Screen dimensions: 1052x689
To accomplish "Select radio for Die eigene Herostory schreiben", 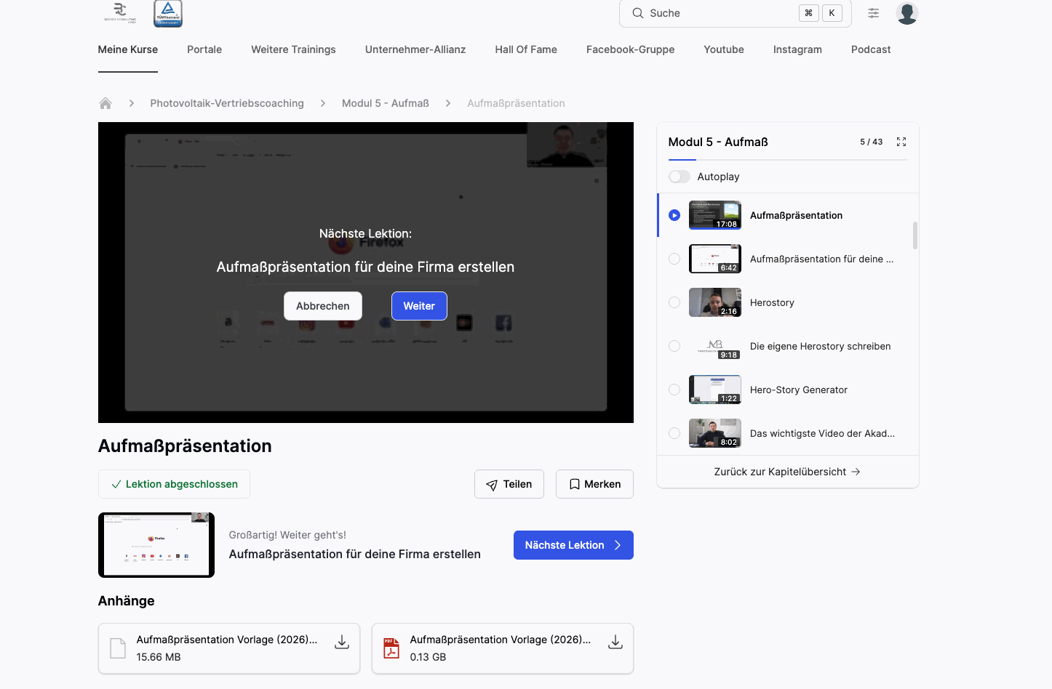I will coord(674,346).
